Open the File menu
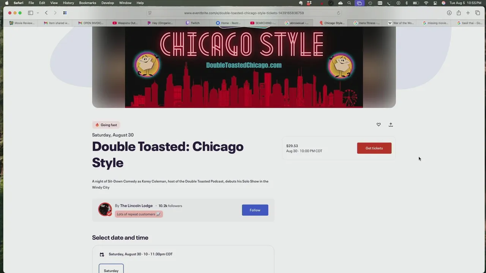 click(31, 3)
